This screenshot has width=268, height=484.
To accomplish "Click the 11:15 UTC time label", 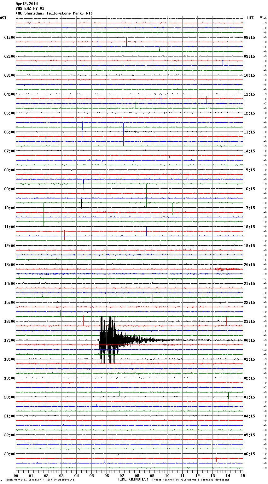I will coord(249,94).
